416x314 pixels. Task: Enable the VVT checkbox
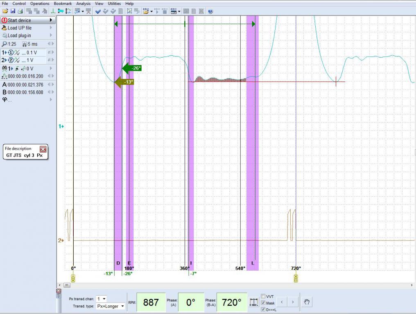263,296
